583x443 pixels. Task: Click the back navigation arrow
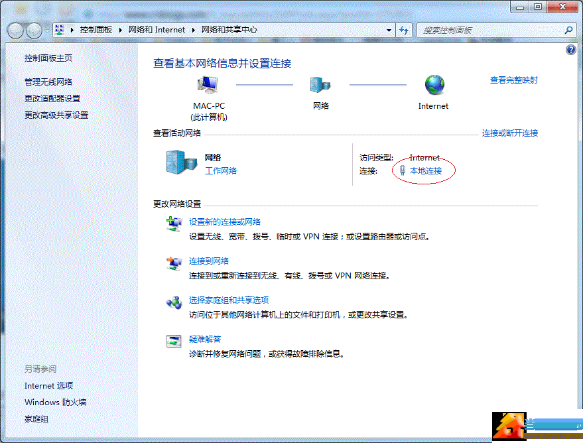point(16,31)
